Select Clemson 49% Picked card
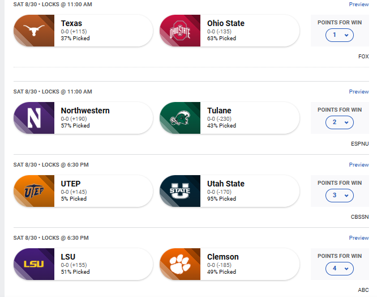This screenshot has height=297, width=377. [x=230, y=264]
